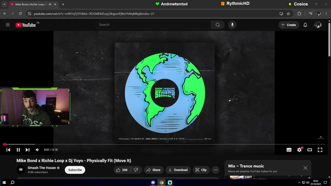Close the Mix – Trance music panel
Viewport: 331px width, 186px height.
pyautogui.click(x=305, y=168)
